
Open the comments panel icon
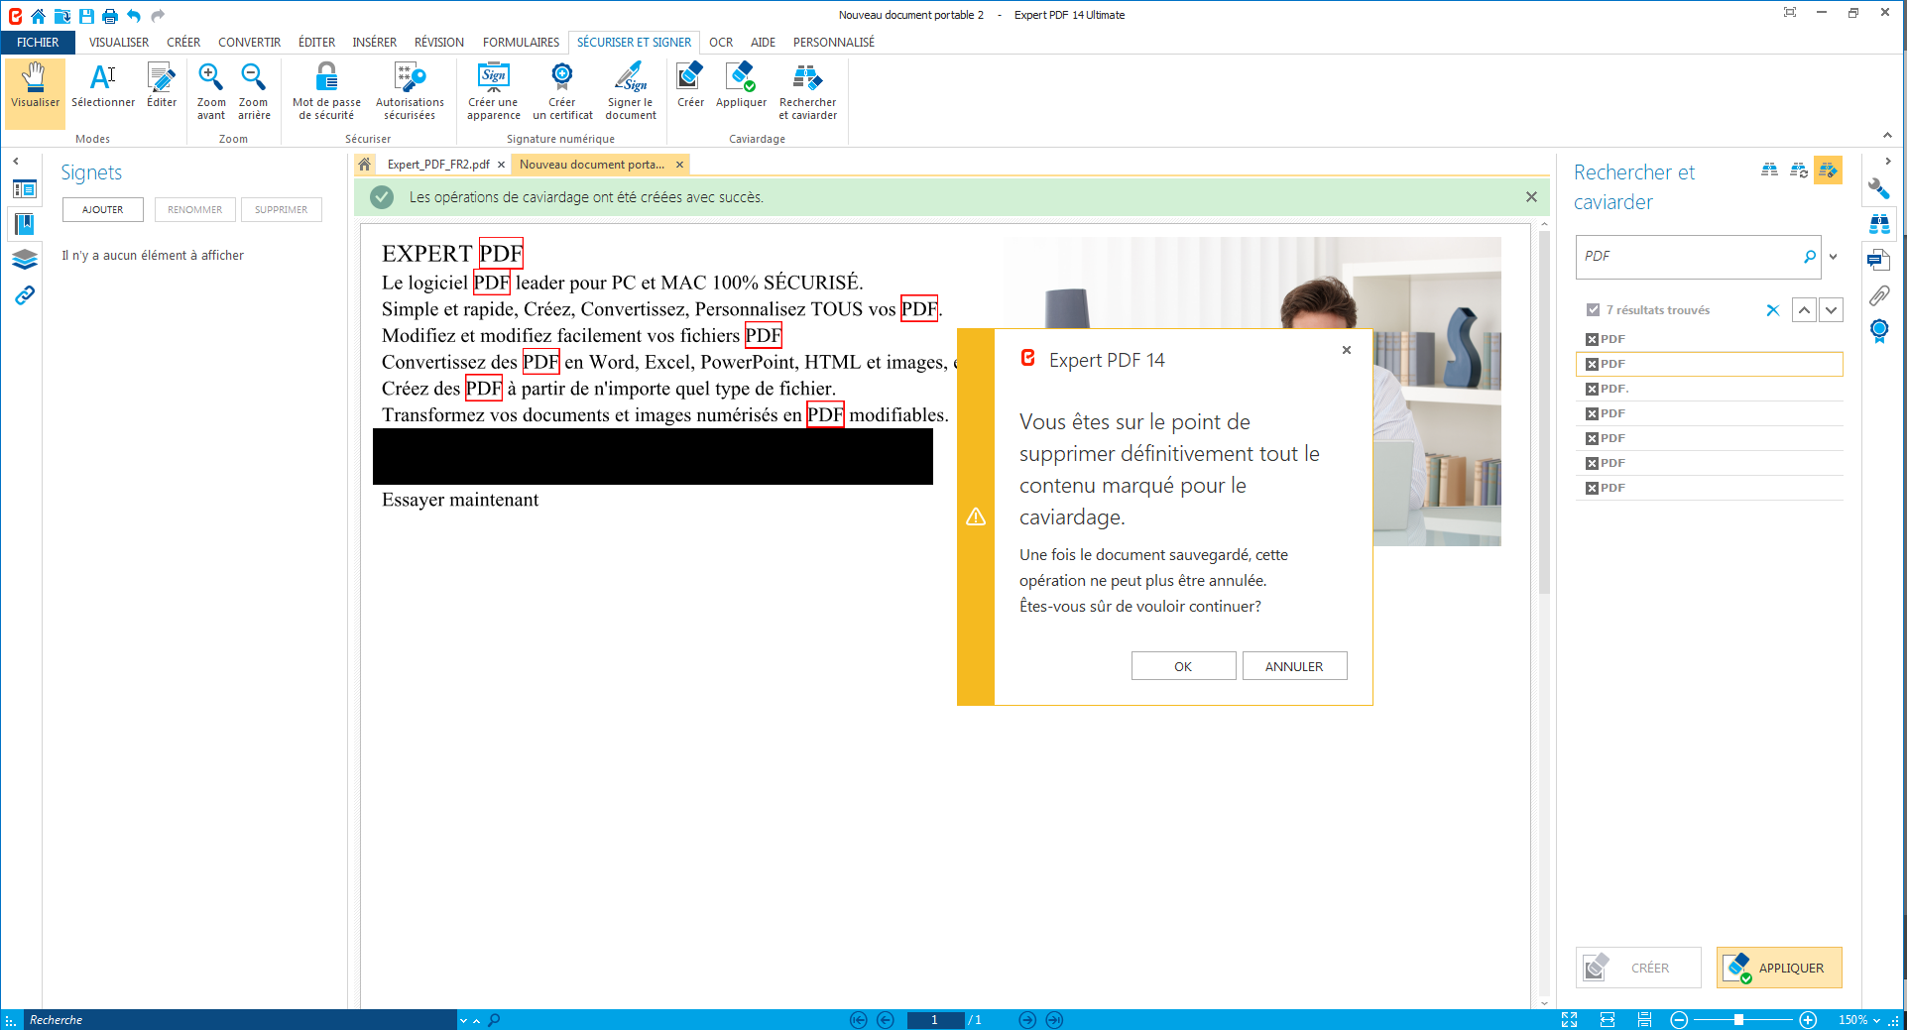click(x=1878, y=260)
